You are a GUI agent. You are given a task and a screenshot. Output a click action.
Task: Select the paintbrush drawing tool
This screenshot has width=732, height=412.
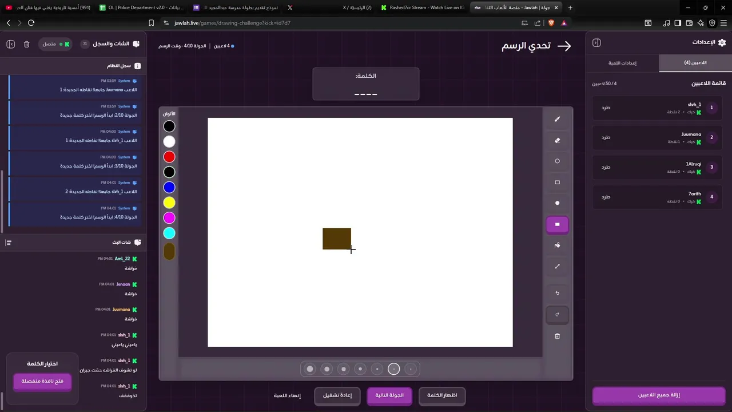[557, 119]
